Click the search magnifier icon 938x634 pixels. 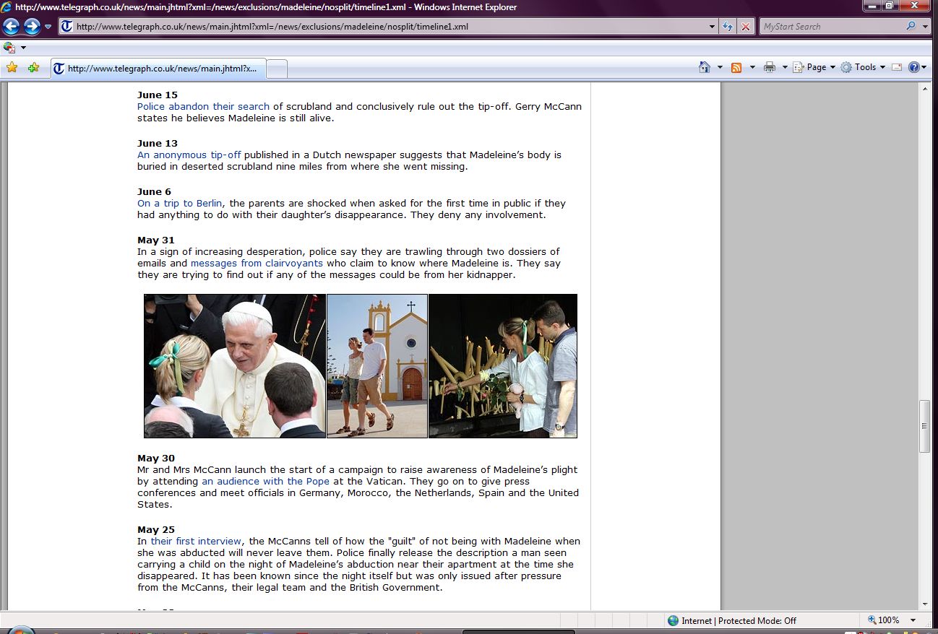(911, 27)
